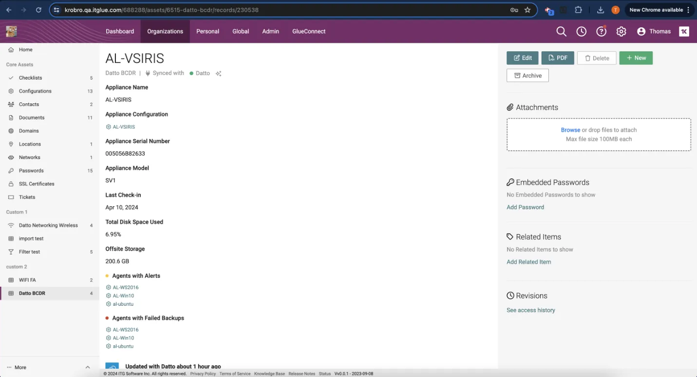
Task: Reload the page in browser
Action: tap(38, 10)
